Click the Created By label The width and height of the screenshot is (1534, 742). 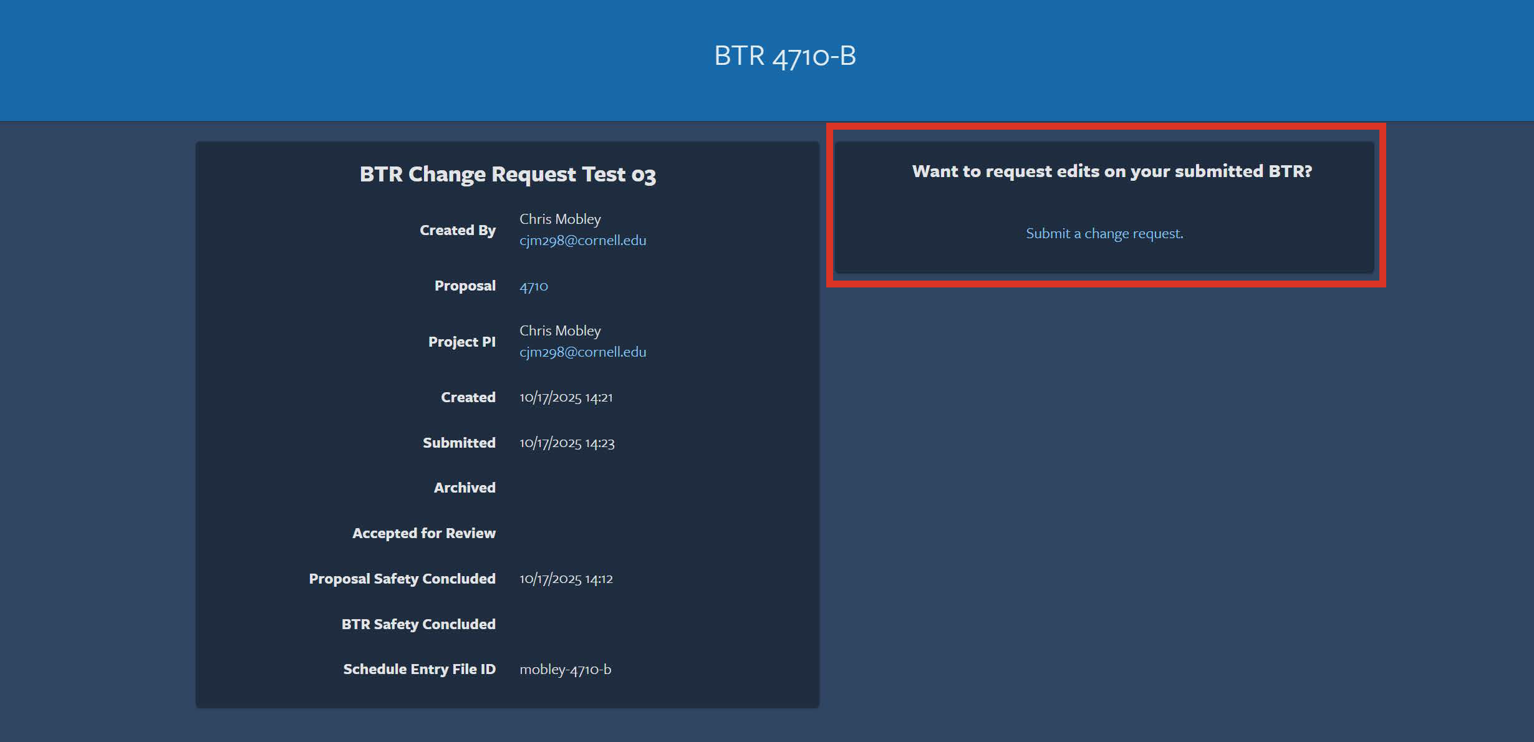click(458, 229)
